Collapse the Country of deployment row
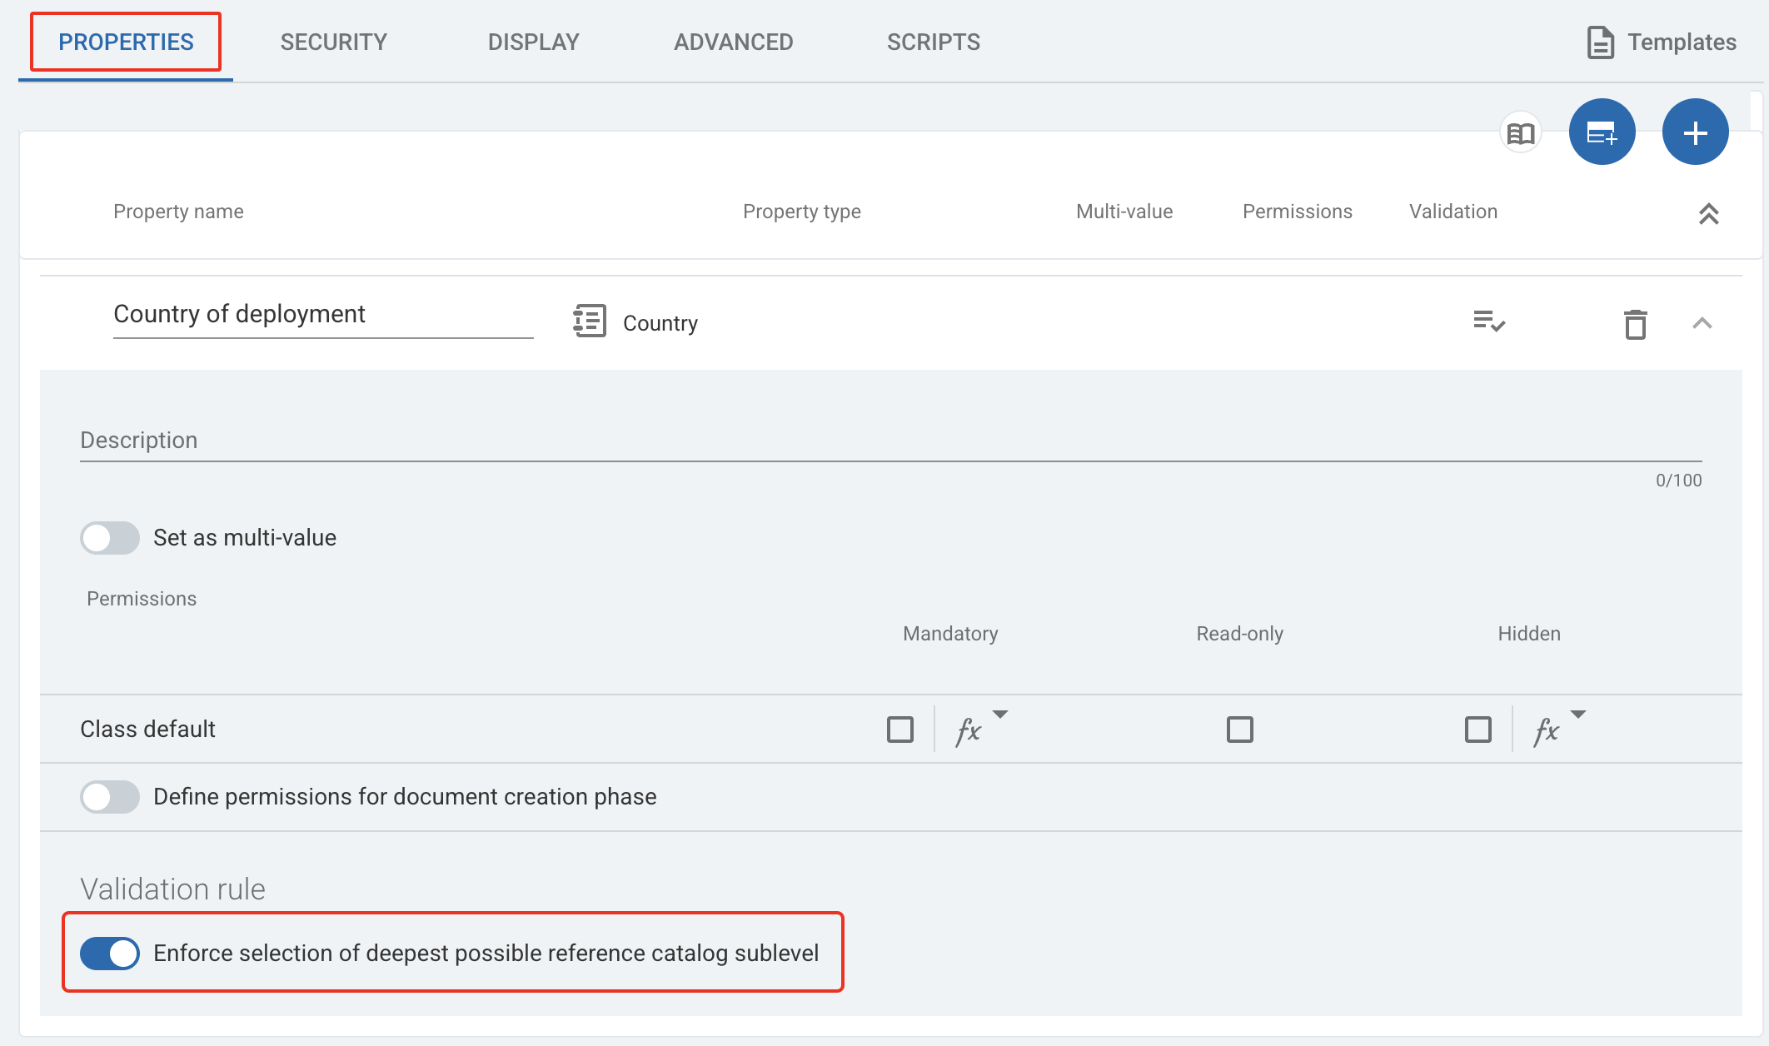Screen dimensions: 1769x1046 pyautogui.click(x=1702, y=323)
